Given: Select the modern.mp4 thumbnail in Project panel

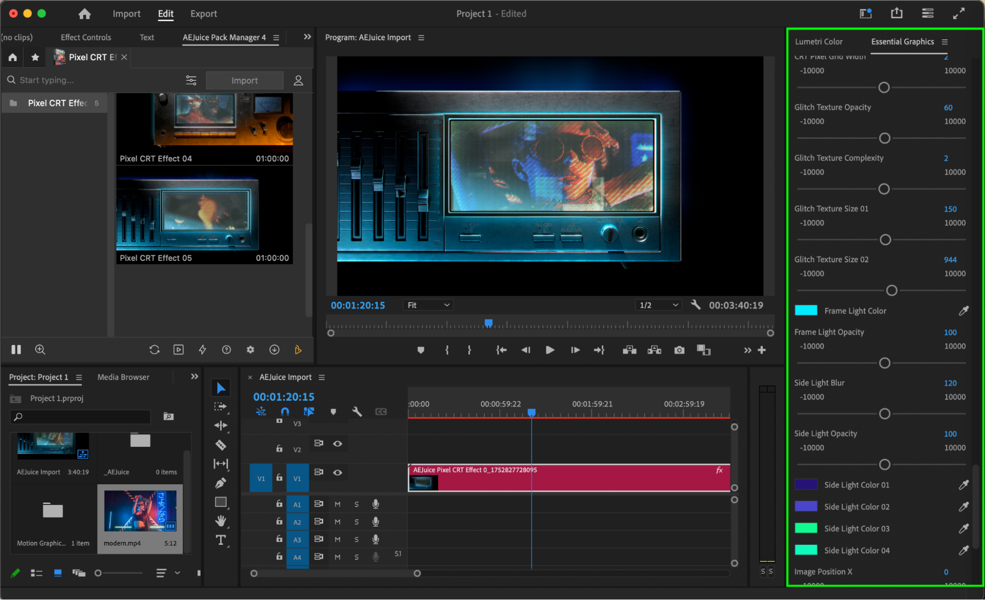Looking at the screenshot, I should tap(140, 511).
